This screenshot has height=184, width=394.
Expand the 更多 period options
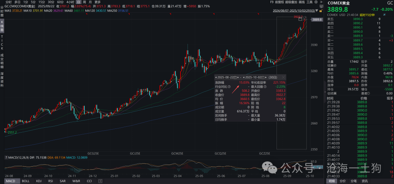click(97, 2)
